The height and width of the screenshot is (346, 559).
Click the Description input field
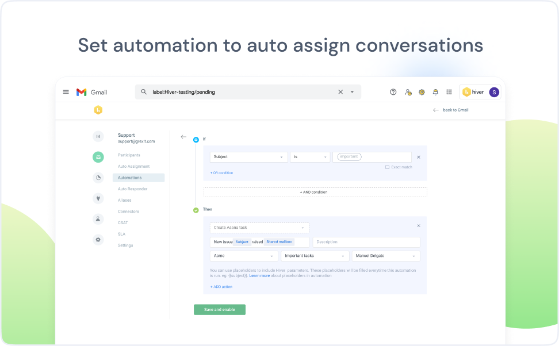366,242
